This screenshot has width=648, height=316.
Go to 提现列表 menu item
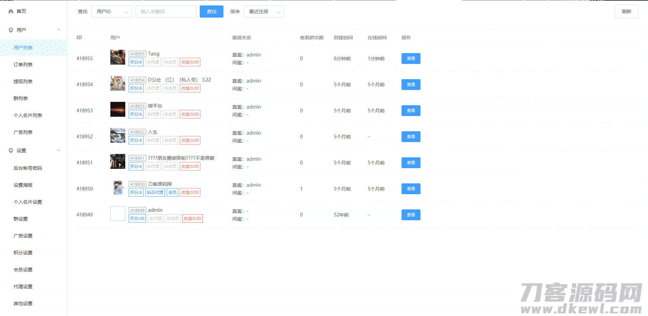click(23, 82)
